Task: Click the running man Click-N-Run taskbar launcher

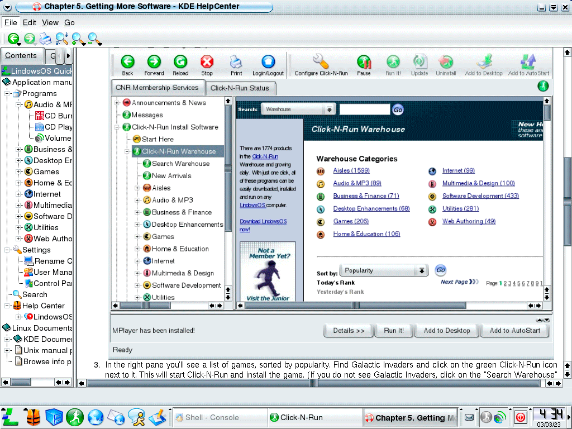Action: click(75, 417)
